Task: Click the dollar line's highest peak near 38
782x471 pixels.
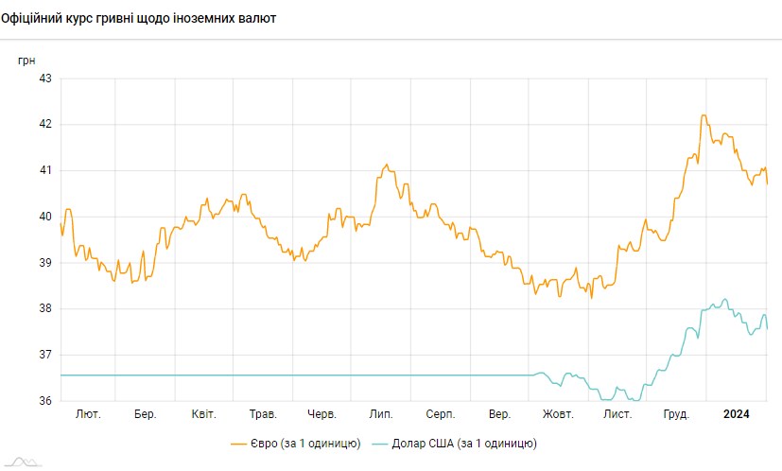Action: click(725, 300)
